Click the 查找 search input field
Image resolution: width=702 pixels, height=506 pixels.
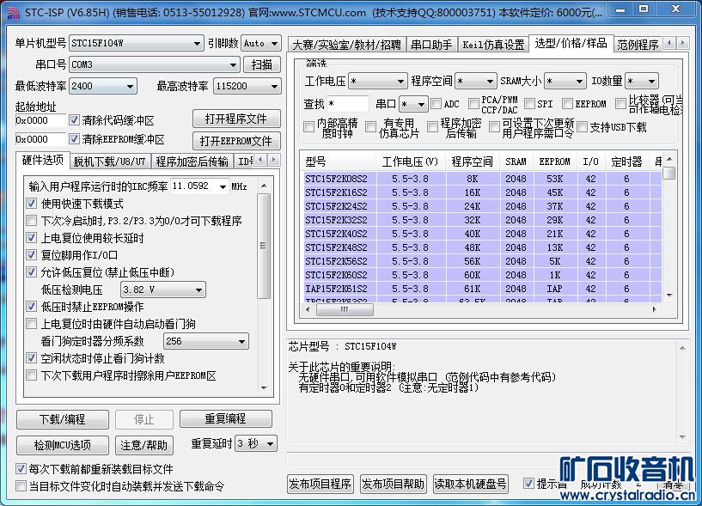coord(348,104)
